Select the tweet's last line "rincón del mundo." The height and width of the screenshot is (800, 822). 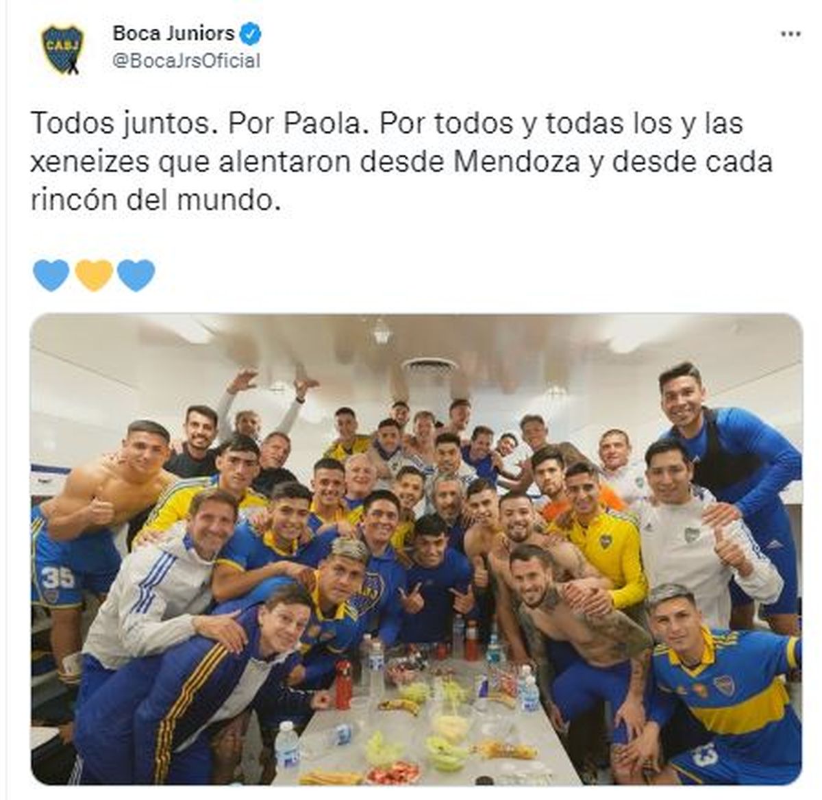click(155, 201)
